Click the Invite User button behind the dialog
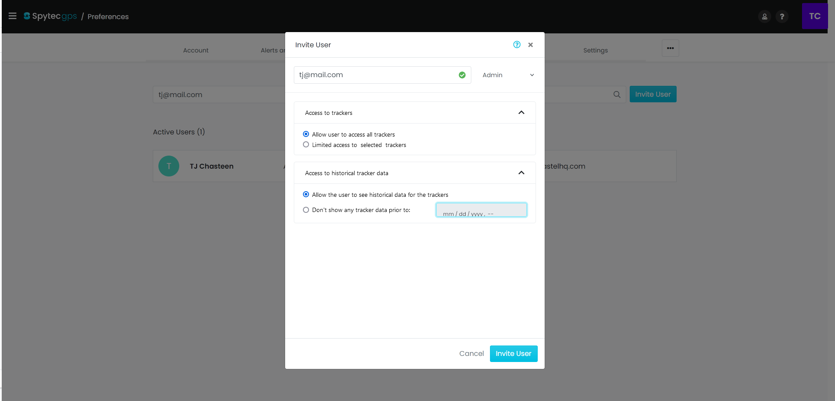The image size is (835, 401). tap(653, 94)
